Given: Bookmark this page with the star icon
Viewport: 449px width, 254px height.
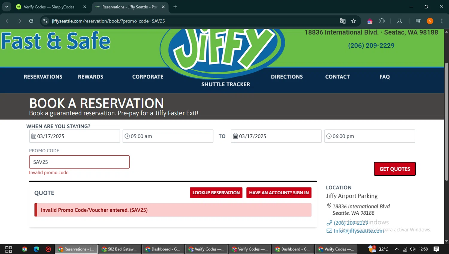Looking at the screenshot, I should [354, 21].
